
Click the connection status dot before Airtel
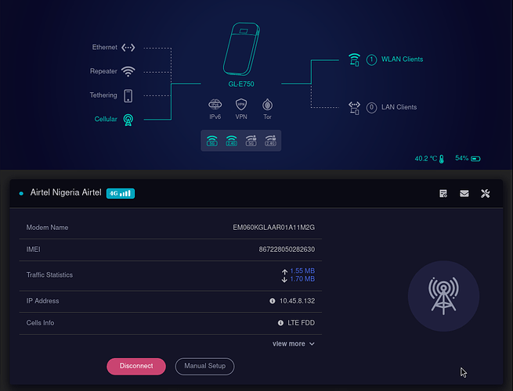tap(21, 193)
